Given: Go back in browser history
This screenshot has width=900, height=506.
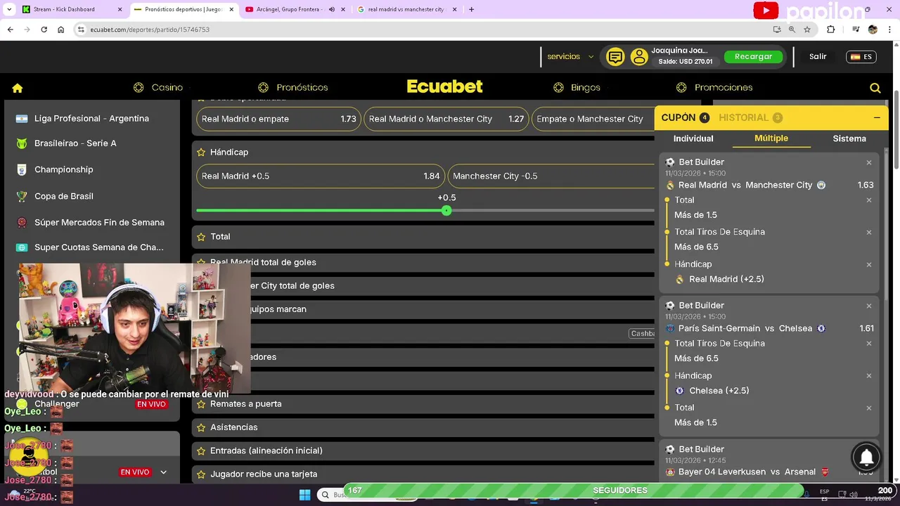Looking at the screenshot, I should [10, 30].
